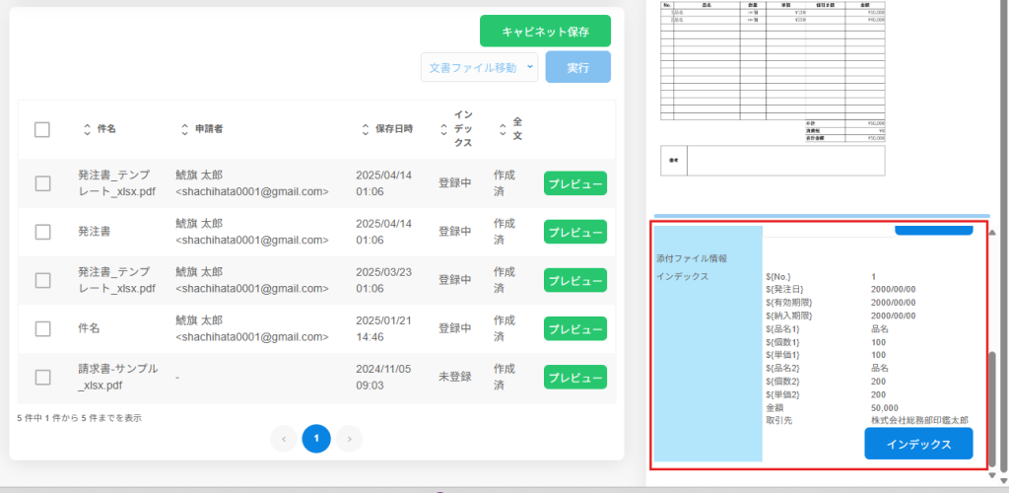Sort table by 件名 column arrows
Screen dimensions: 1009x493
click(x=87, y=129)
